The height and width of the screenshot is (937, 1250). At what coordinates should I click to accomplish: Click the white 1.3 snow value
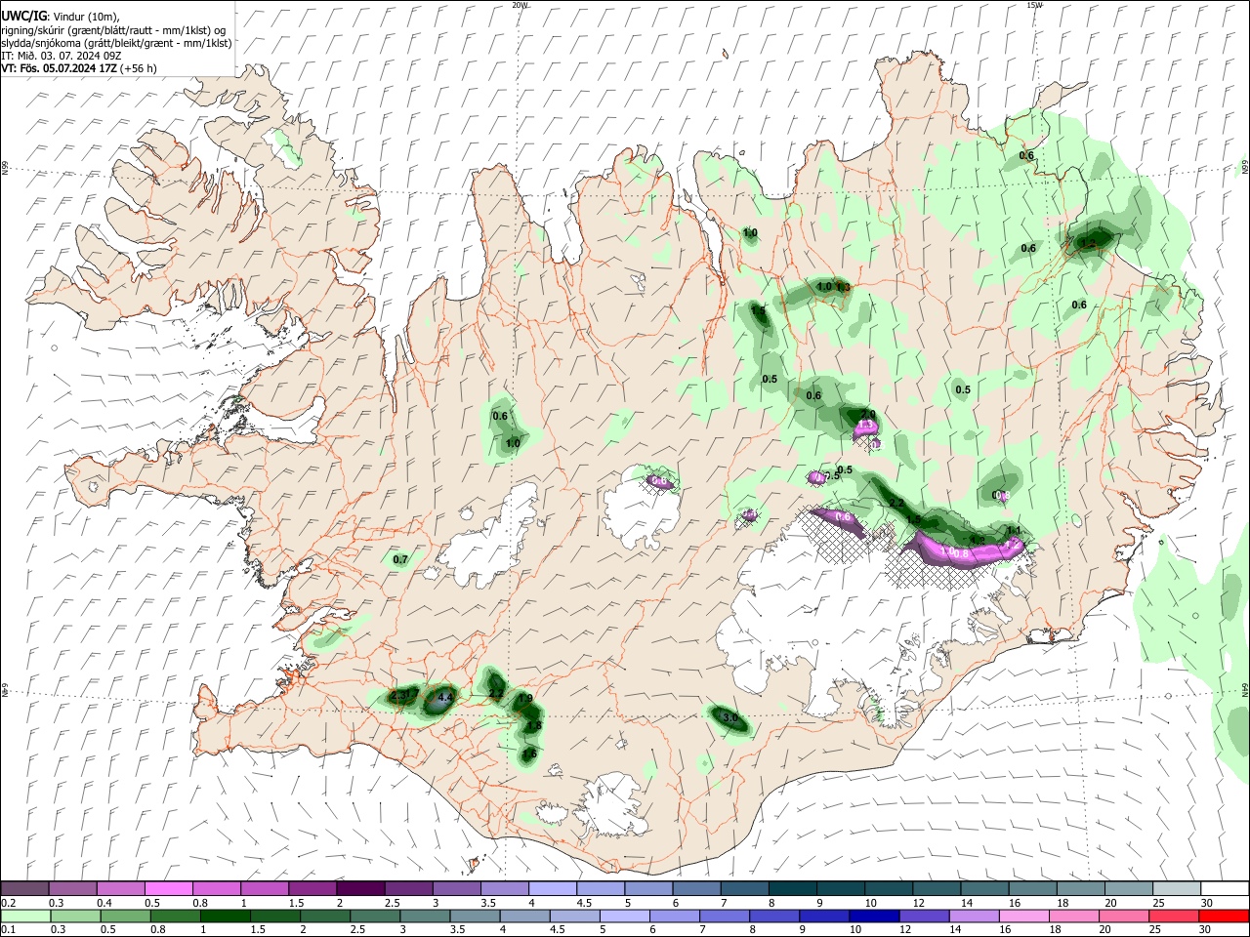(x=864, y=427)
